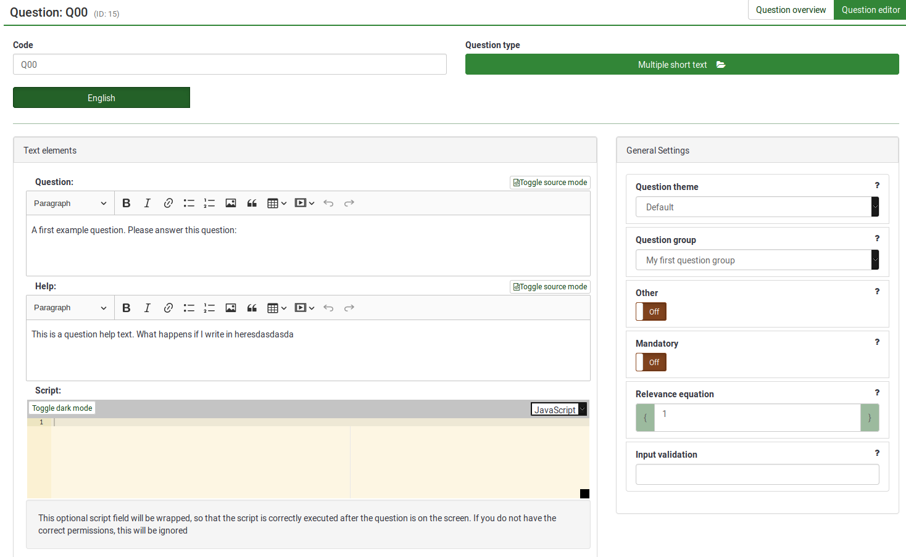Insert link in Question editor toolbar
The height and width of the screenshot is (557, 906).
click(x=168, y=204)
